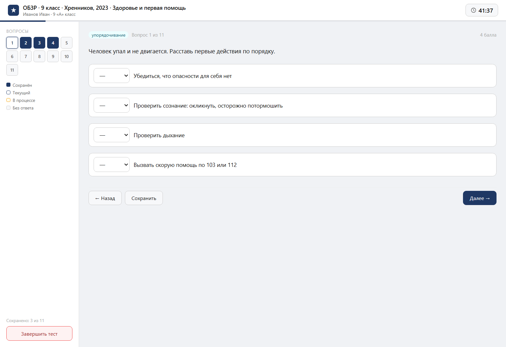Open question 11 from the question grid
The image size is (506, 347).
coord(12,70)
